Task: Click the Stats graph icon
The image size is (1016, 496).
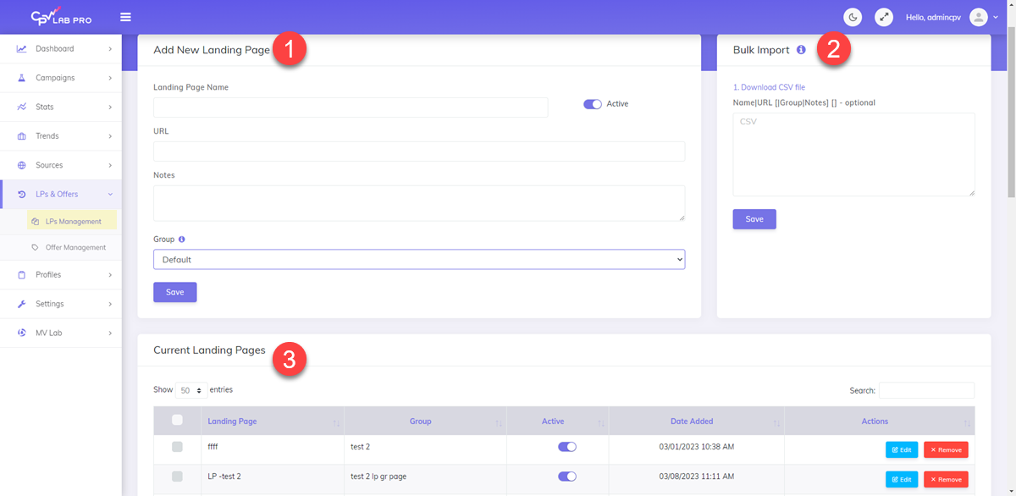Action: point(22,107)
